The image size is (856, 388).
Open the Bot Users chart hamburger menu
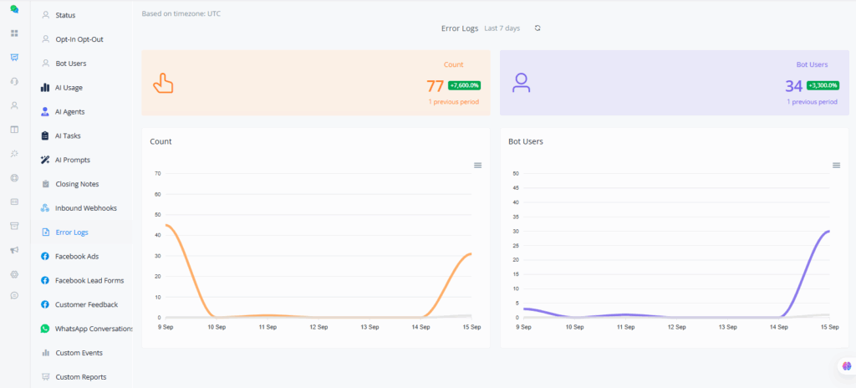coord(836,166)
